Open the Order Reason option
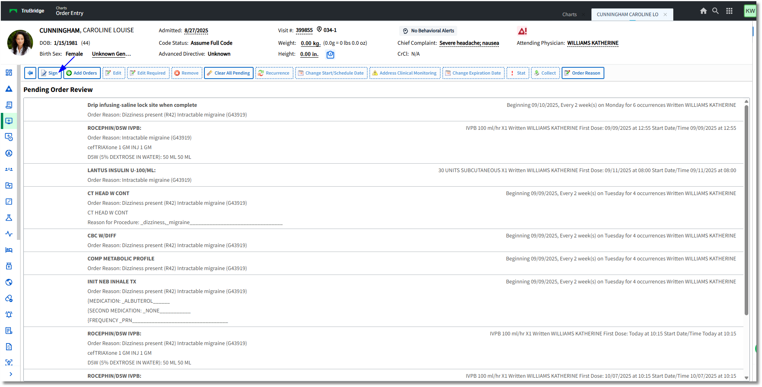The width and height of the screenshot is (762, 387). [583, 73]
